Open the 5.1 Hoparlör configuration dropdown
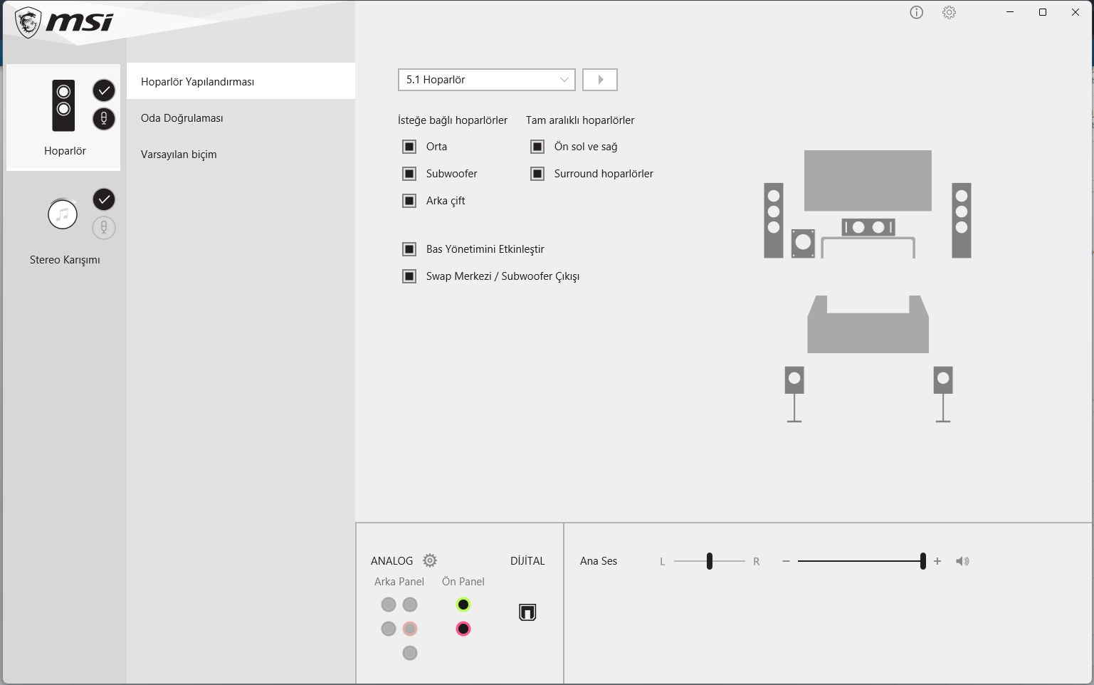Image resolution: width=1094 pixels, height=685 pixels. pos(486,80)
